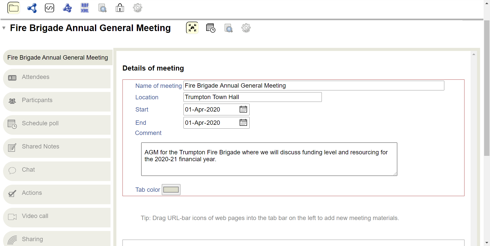
Task: Click the meeting pane icon with arrows
Action: click(192, 28)
